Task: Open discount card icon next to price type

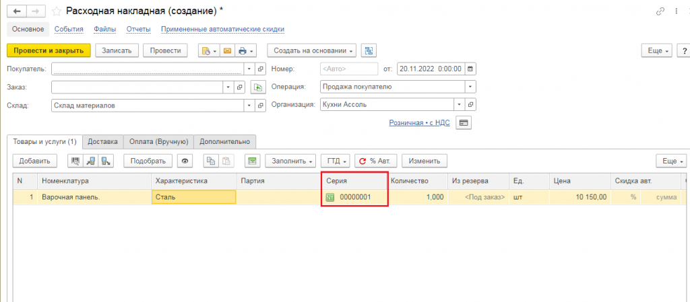Action: [x=464, y=123]
